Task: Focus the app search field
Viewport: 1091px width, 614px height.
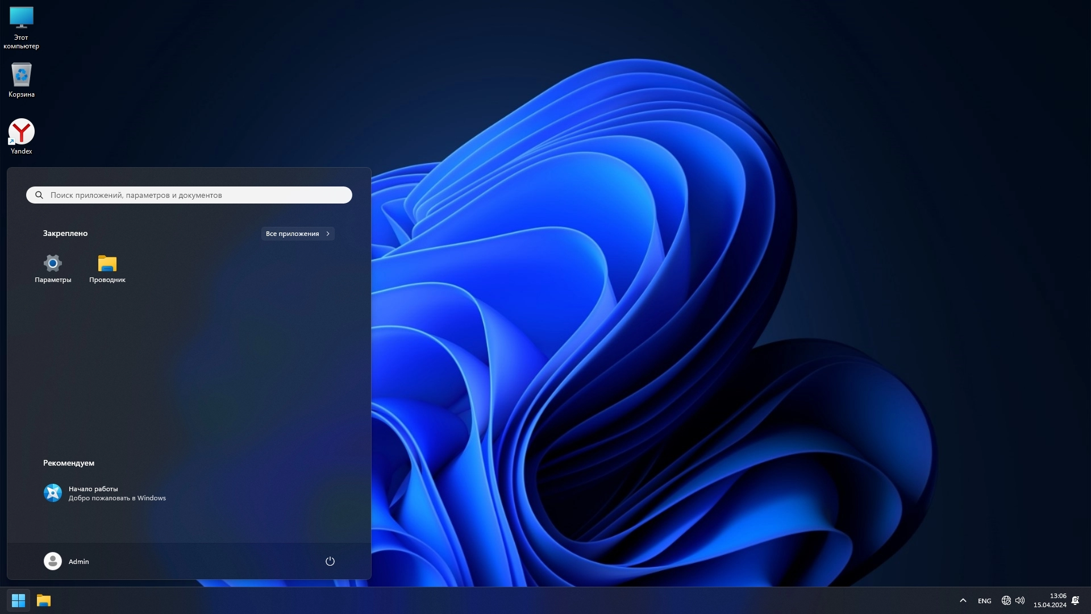Action: coord(193,195)
